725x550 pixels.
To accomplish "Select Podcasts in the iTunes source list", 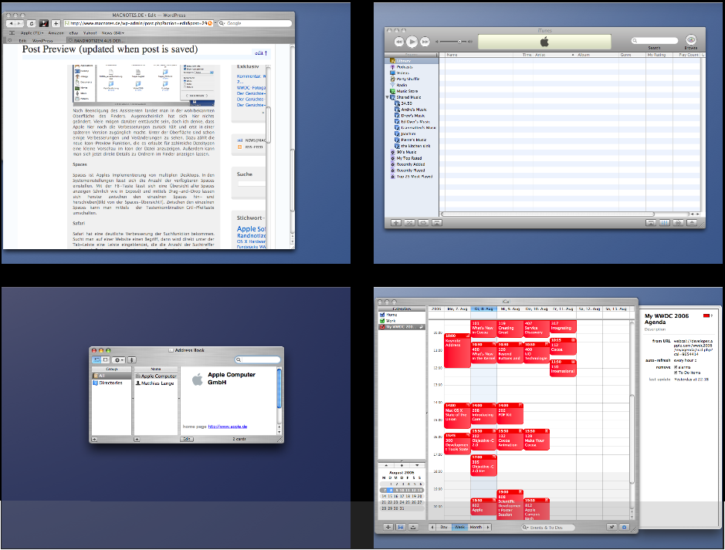I will click(x=412, y=67).
